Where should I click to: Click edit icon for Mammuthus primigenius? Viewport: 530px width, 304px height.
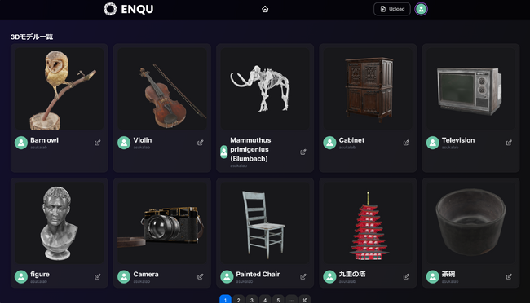pyautogui.click(x=303, y=152)
